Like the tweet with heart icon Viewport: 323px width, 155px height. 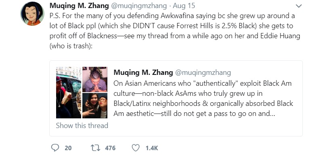click(x=136, y=148)
